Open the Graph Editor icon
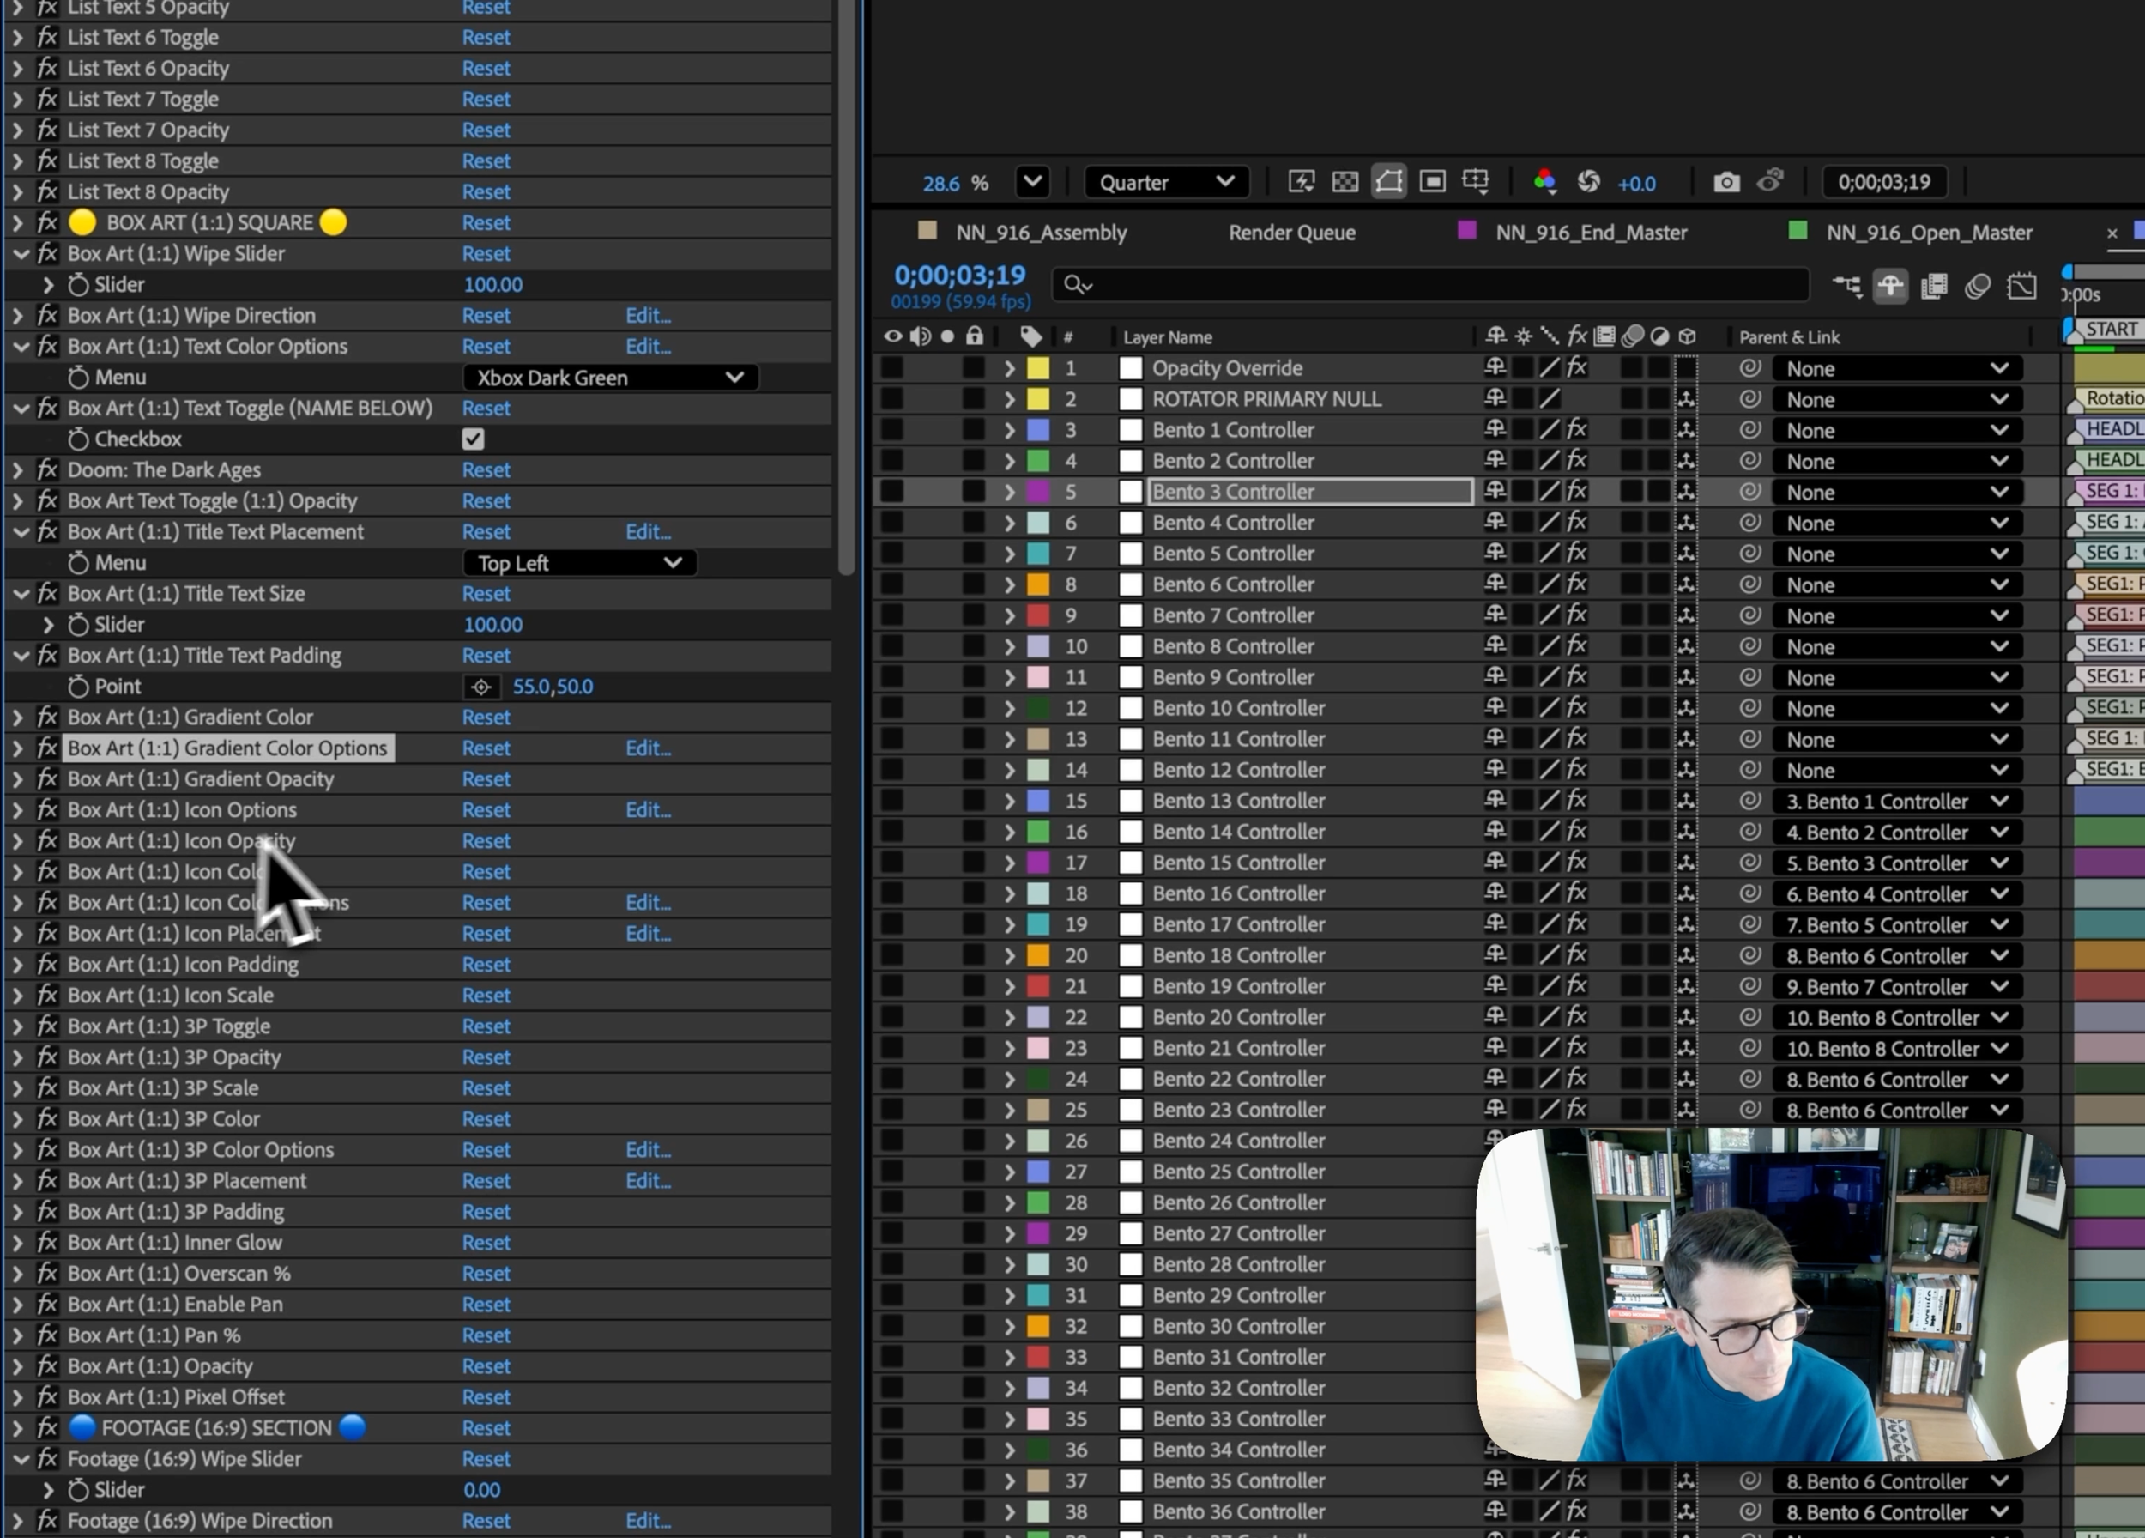 tap(2021, 286)
